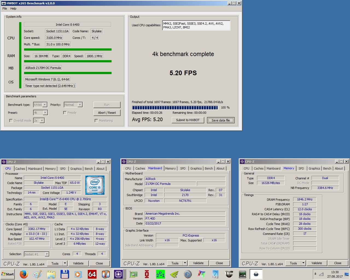
Task: Open the blue gauge meter taskbar icon
Action: point(215,274)
